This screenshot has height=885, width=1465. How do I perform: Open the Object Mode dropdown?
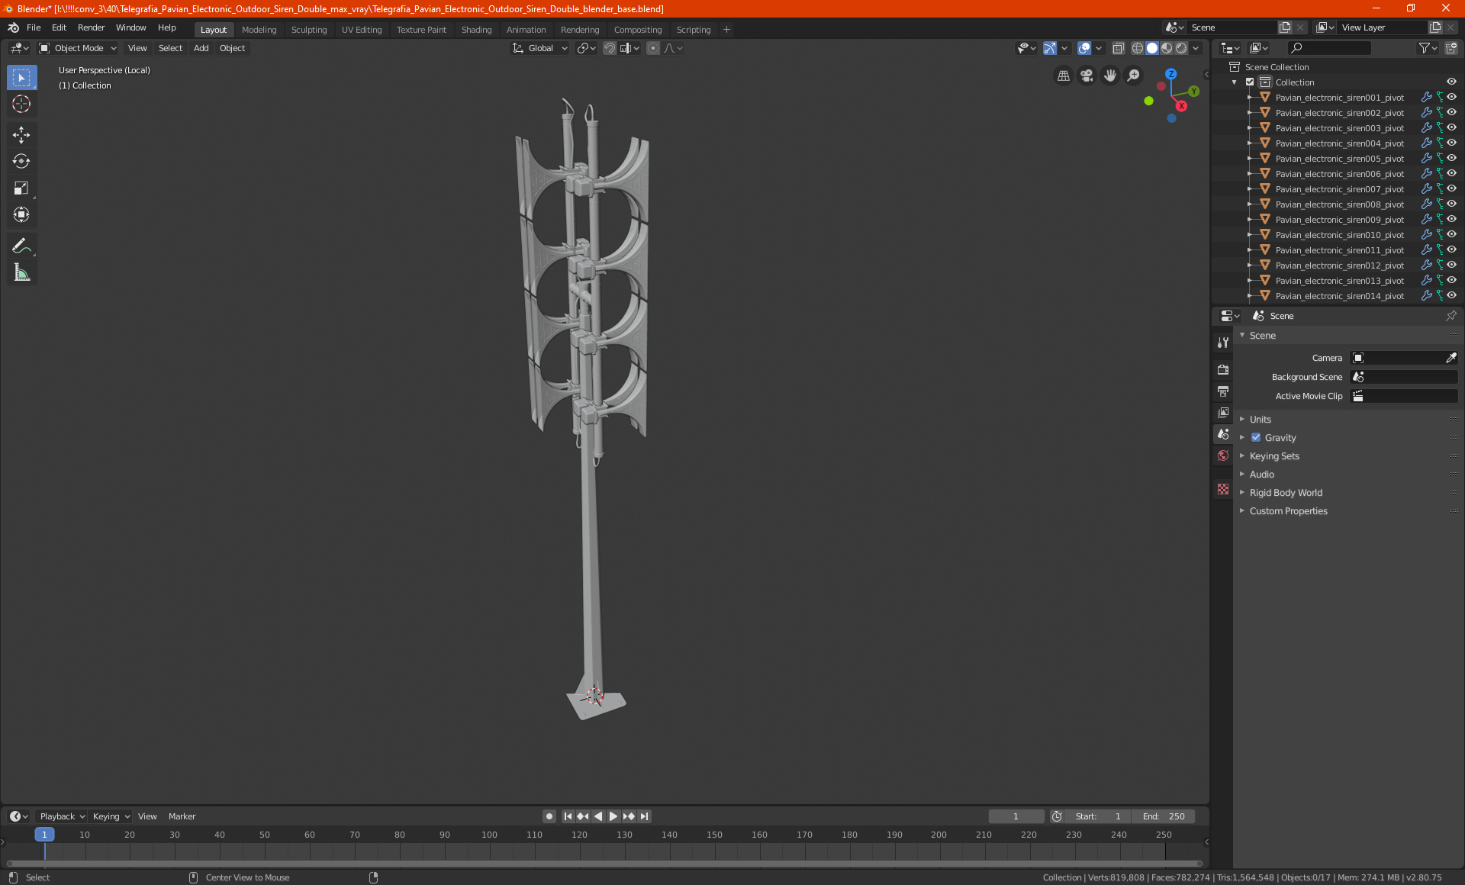[x=78, y=48]
